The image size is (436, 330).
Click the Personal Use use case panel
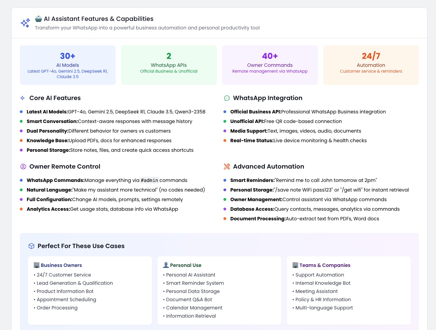pyautogui.click(x=219, y=290)
